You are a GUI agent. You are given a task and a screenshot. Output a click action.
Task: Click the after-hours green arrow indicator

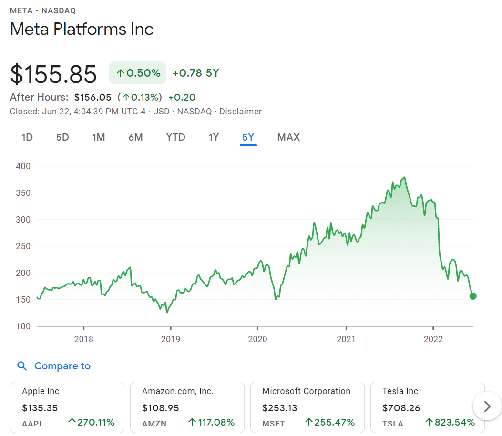[125, 97]
